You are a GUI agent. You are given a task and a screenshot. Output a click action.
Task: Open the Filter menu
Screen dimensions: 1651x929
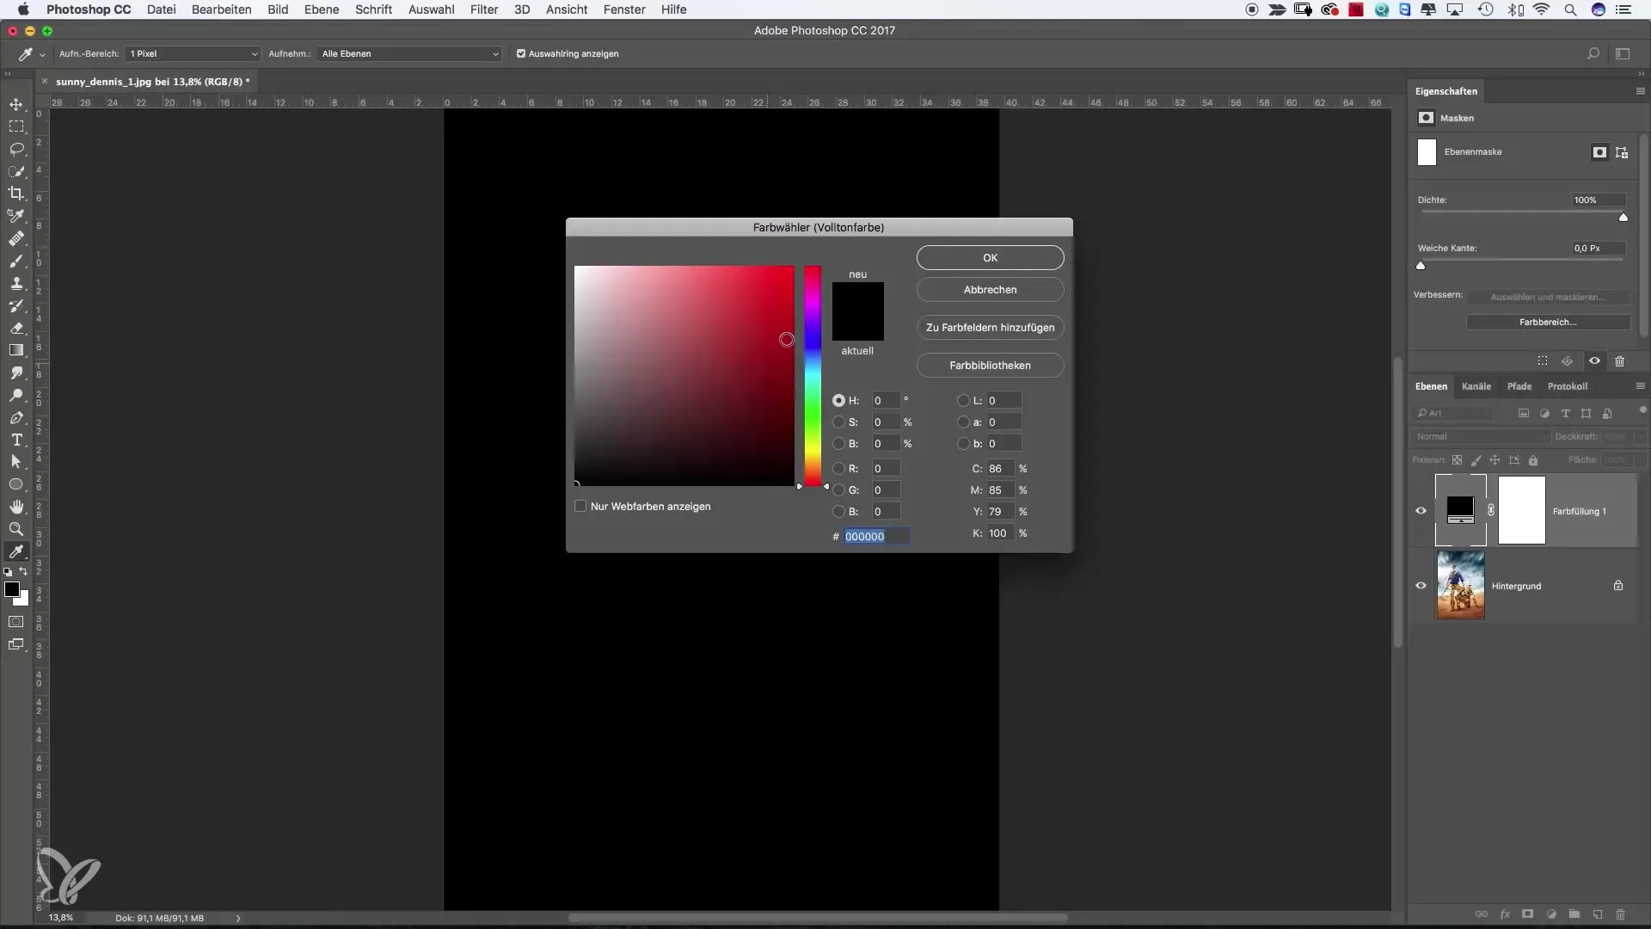click(484, 9)
